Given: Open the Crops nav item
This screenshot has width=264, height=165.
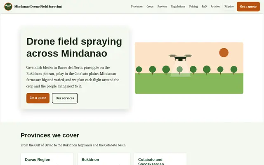Looking at the screenshot, I should coord(150,7).
